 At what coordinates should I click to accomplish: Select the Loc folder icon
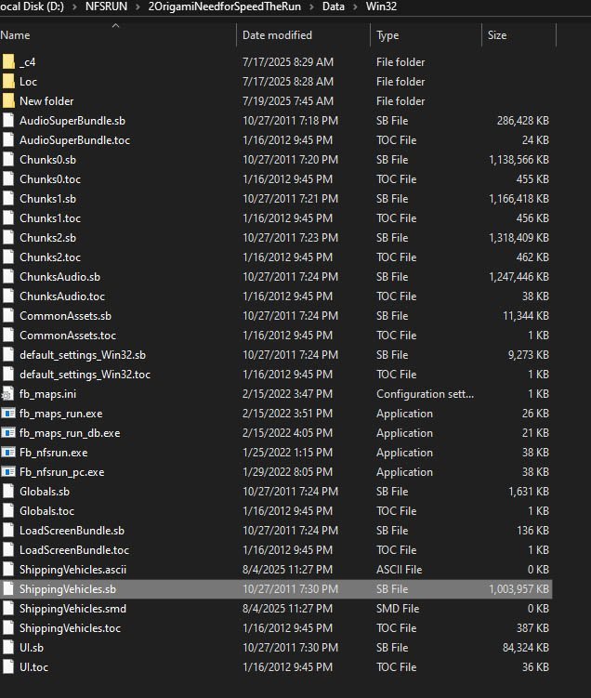8,82
